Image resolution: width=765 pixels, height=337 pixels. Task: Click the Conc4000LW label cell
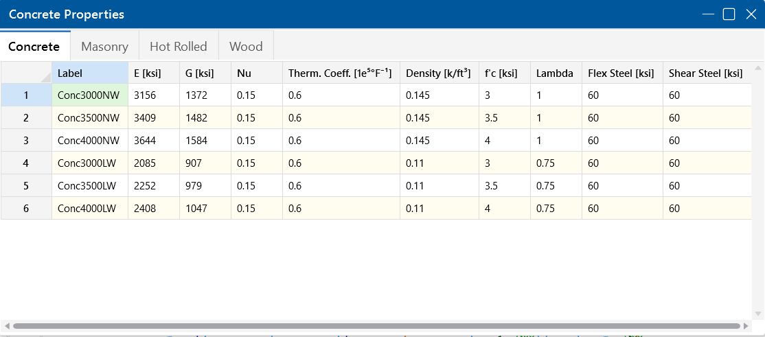90,209
